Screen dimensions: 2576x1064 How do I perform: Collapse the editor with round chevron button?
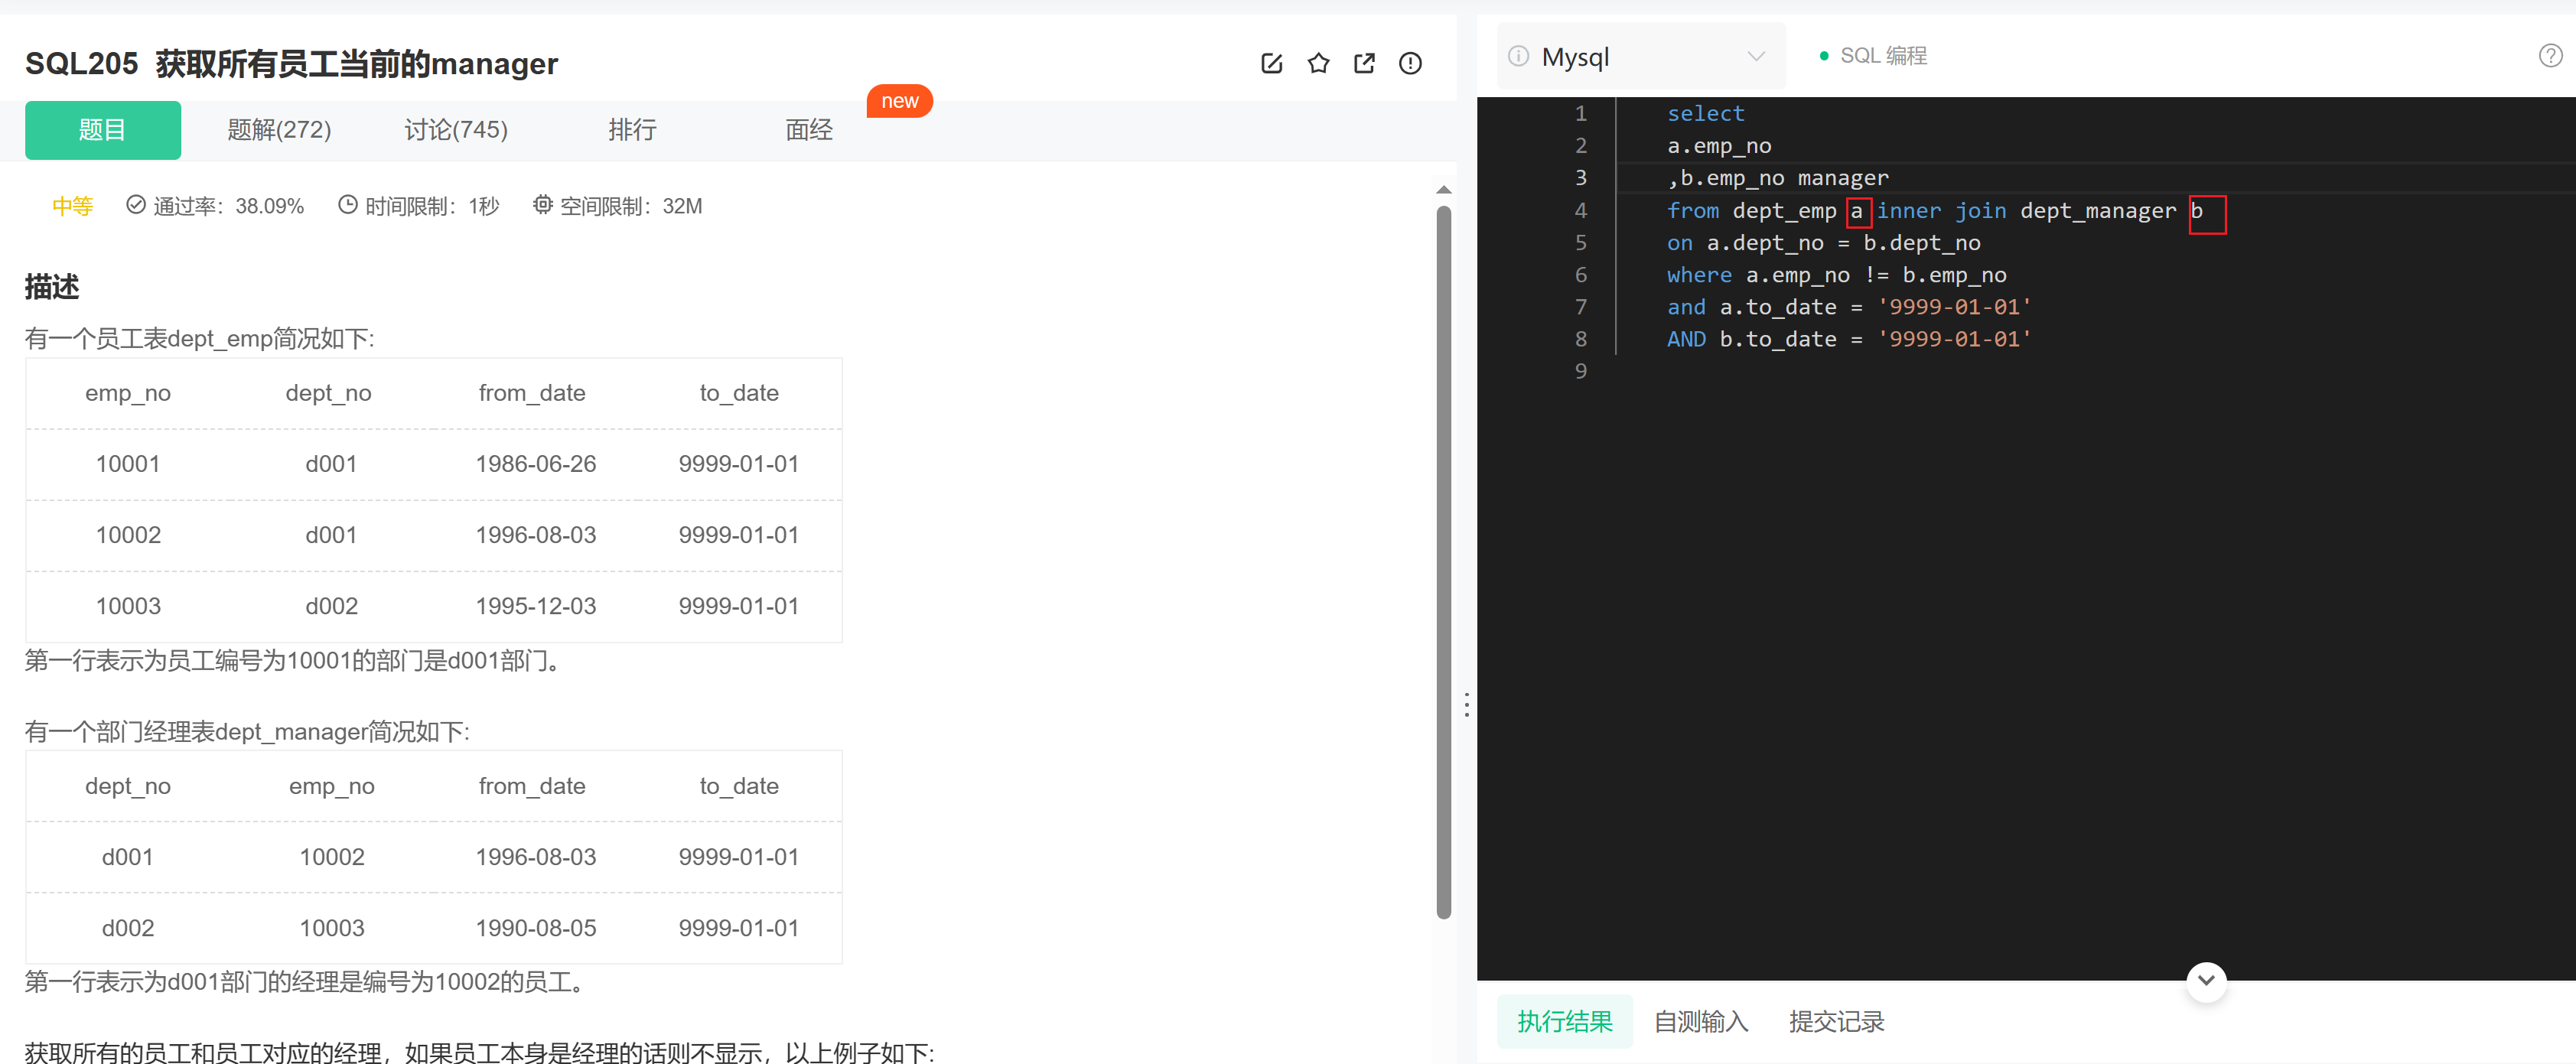point(2206,981)
